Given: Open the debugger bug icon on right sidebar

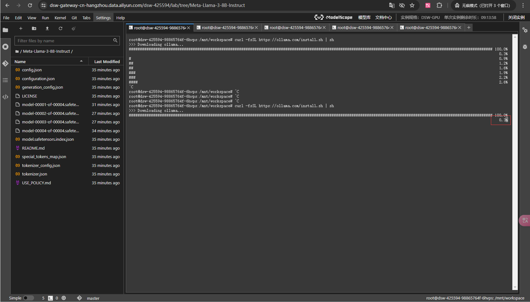Looking at the screenshot, I should pyautogui.click(x=525, y=47).
